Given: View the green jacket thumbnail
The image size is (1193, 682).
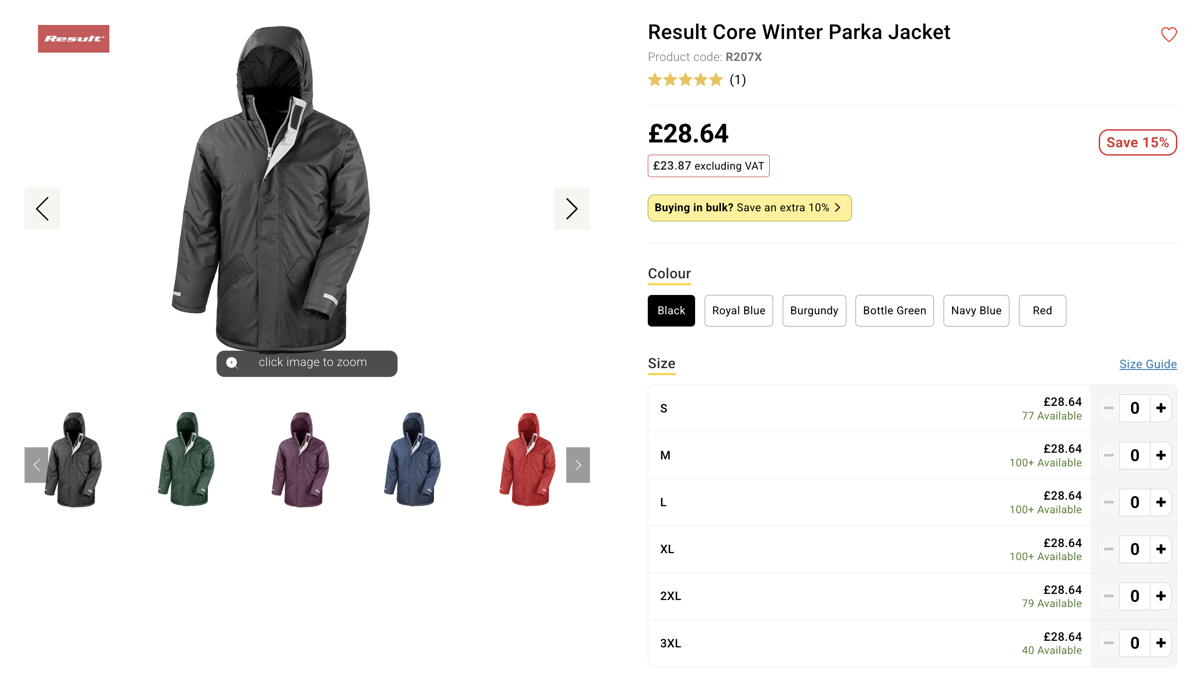Looking at the screenshot, I should coord(186,459).
